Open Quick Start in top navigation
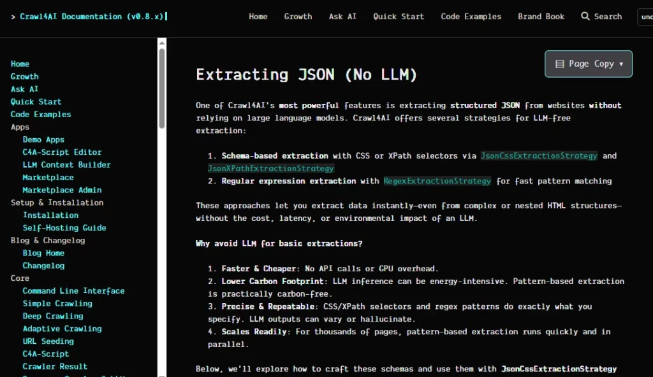The width and height of the screenshot is (653, 377). (x=398, y=16)
